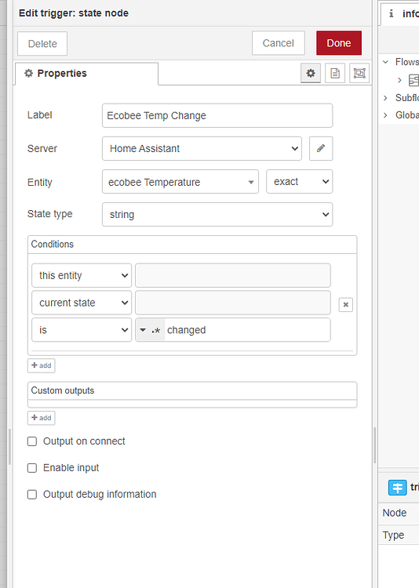
Task: Click the Delete button
Action: tap(42, 43)
